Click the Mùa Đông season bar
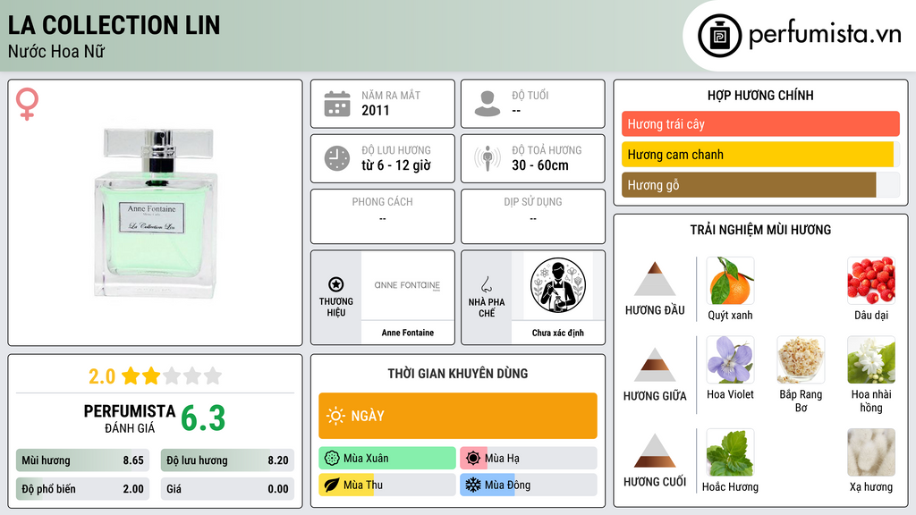916x515 pixels. pyautogui.click(x=529, y=485)
